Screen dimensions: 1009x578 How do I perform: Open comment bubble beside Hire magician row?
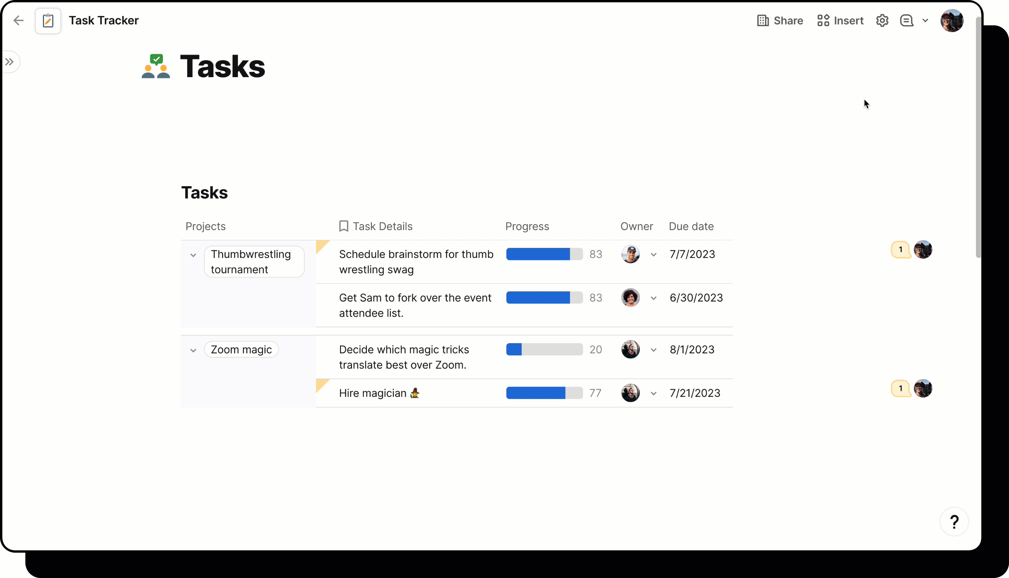[901, 388]
